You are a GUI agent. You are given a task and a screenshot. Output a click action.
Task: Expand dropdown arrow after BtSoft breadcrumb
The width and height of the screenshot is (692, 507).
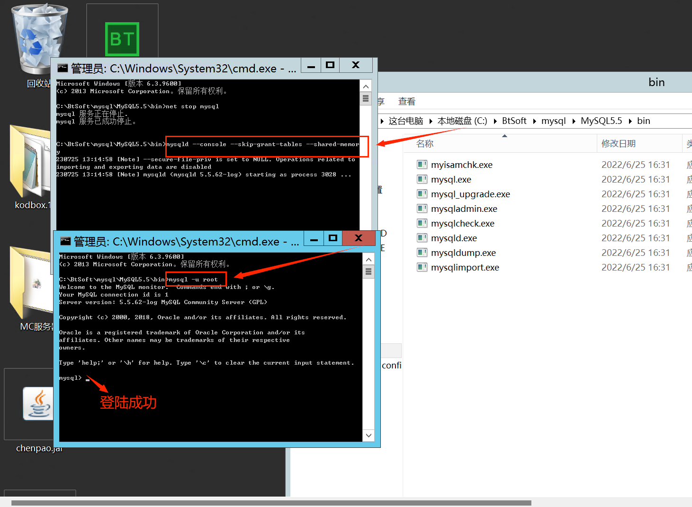(534, 121)
